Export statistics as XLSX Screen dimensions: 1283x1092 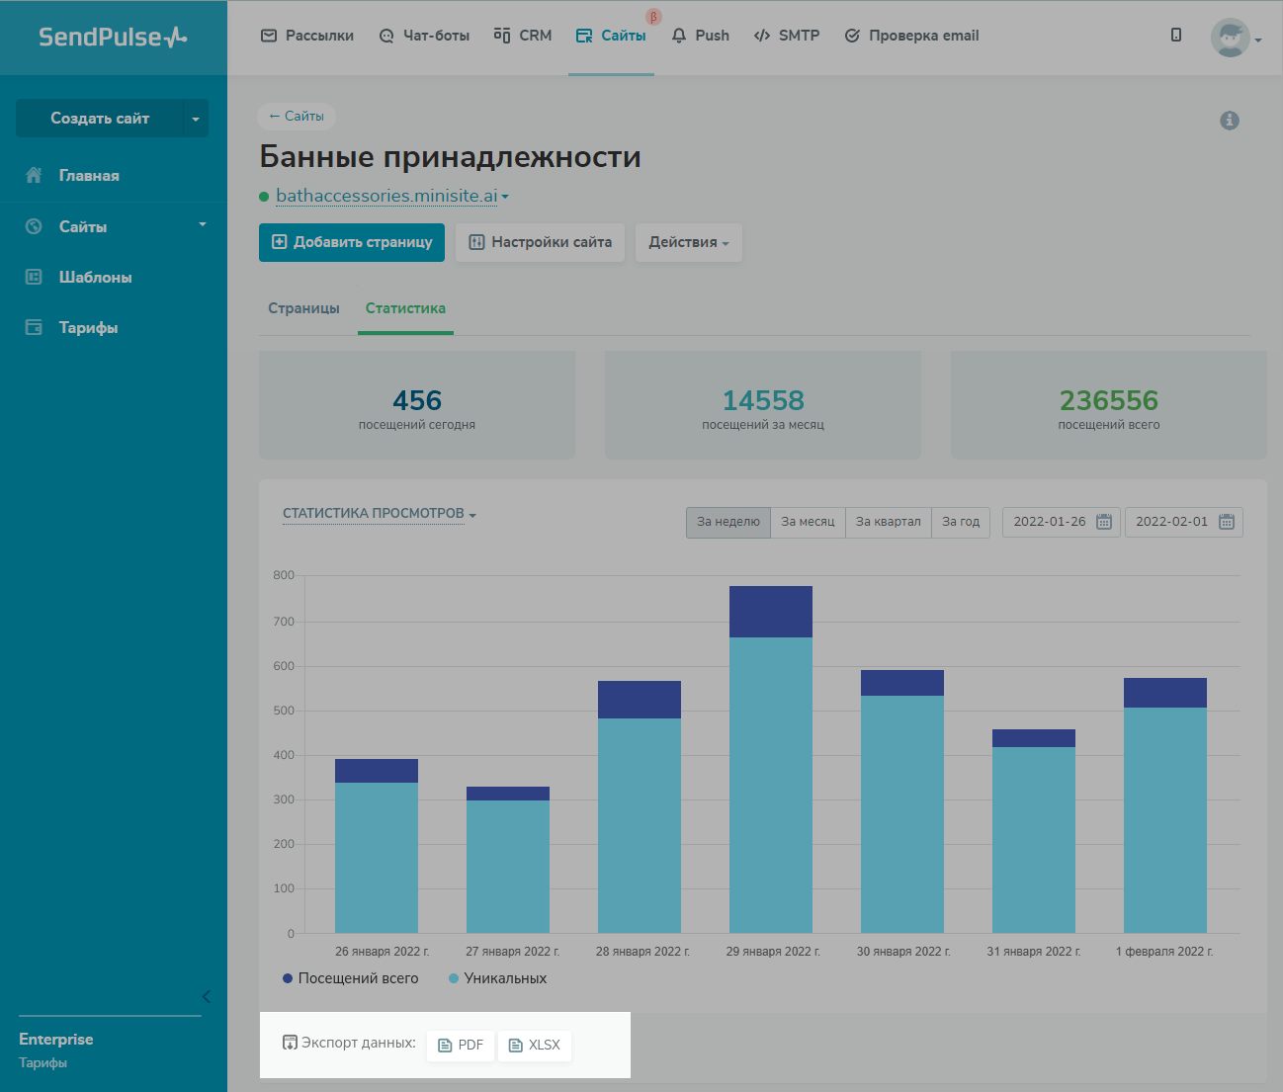point(535,1045)
